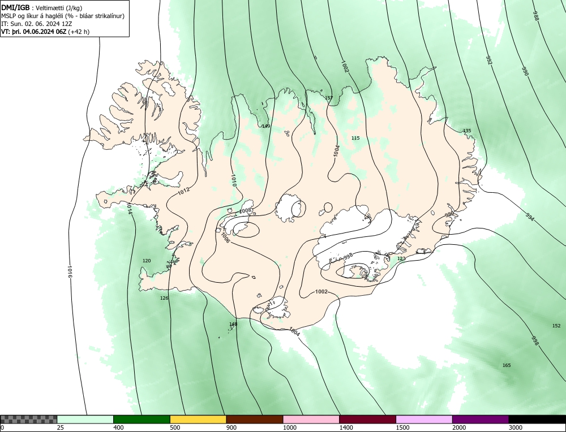Screen dimensions: 566x432
Task: Click the light purple 1500–2000 legend swatch
Action: pyautogui.click(x=424, y=420)
